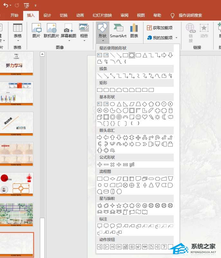Viewport: 221px width, 258px height.
Task: Insert a chart with 图表 button
Action: point(134,31)
